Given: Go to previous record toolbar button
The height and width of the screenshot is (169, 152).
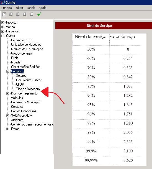Looking at the screenshot, I should pos(18,14).
